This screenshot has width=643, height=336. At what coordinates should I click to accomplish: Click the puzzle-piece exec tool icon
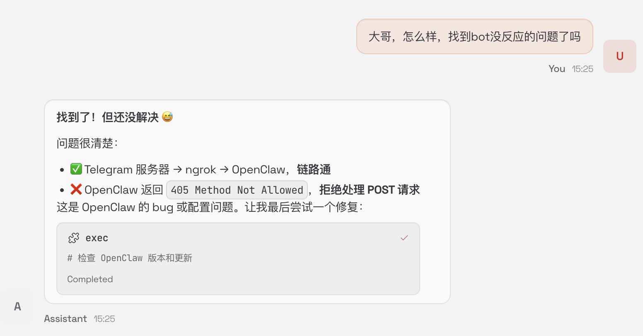(74, 238)
